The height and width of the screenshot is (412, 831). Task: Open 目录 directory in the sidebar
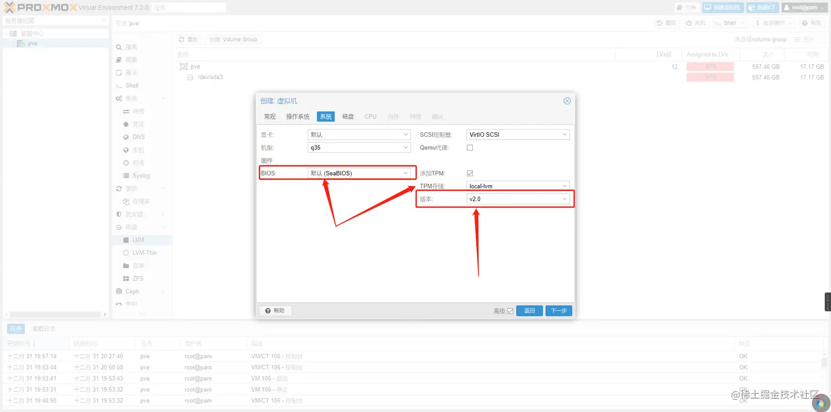[138, 266]
